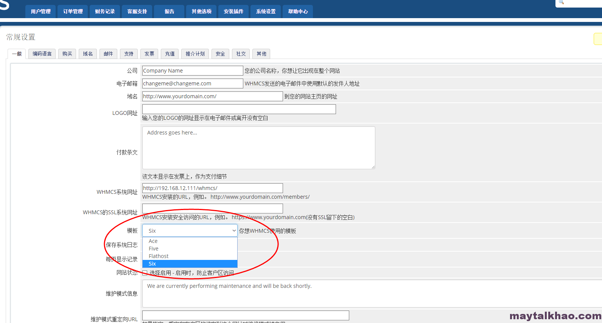
Task: Open the 安装插件 menu
Action: pyautogui.click(x=233, y=11)
